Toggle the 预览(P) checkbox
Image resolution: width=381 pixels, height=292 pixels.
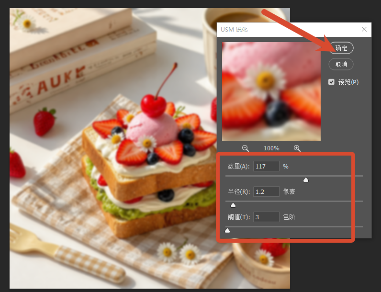331,82
